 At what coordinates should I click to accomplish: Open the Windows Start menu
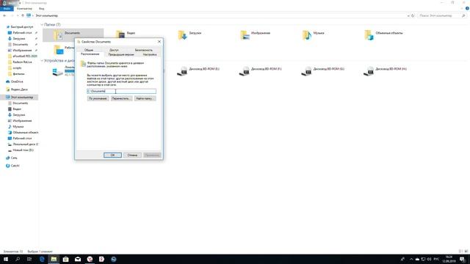coord(6,259)
